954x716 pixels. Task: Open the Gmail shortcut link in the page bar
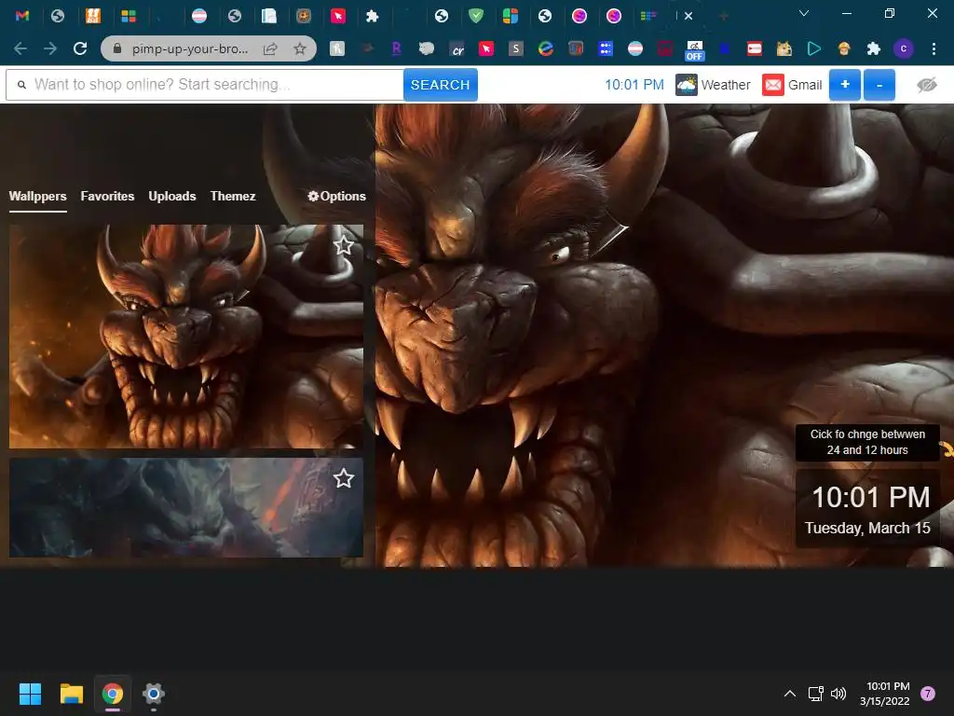(x=792, y=85)
